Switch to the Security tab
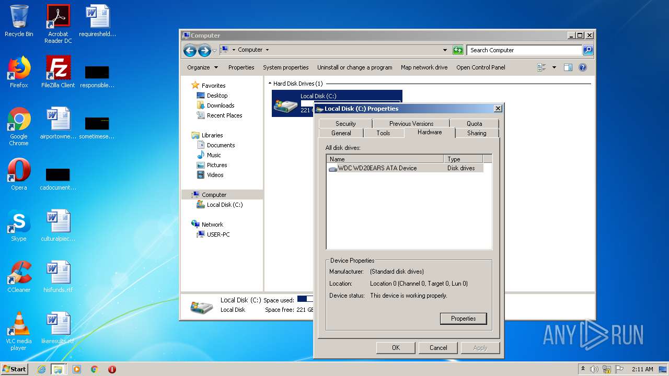Image resolution: width=669 pixels, height=376 pixels. click(x=345, y=124)
